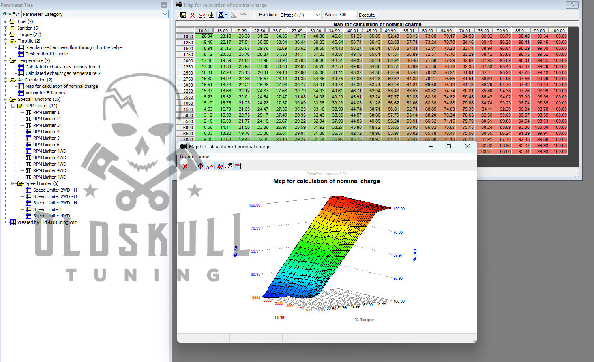
Task: Click the 100.00 column header
Action: point(558,31)
